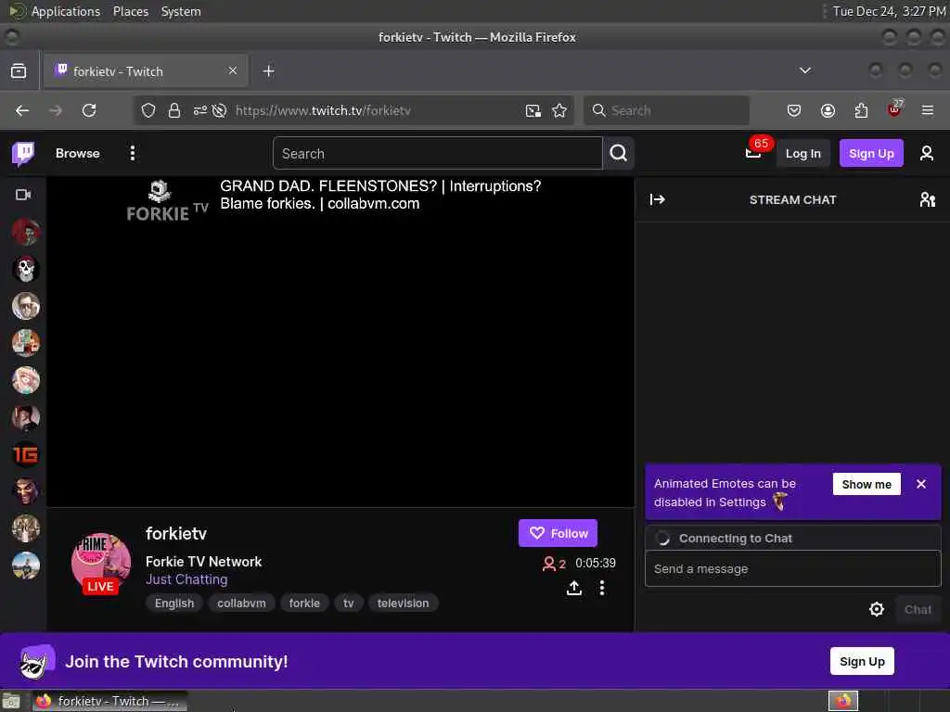This screenshot has height=712, width=950.
Task: Open the Firefox extensions puzzle icon
Action: click(861, 110)
